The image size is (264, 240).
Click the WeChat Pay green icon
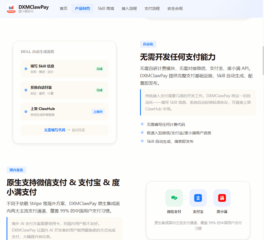tap(174, 198)
